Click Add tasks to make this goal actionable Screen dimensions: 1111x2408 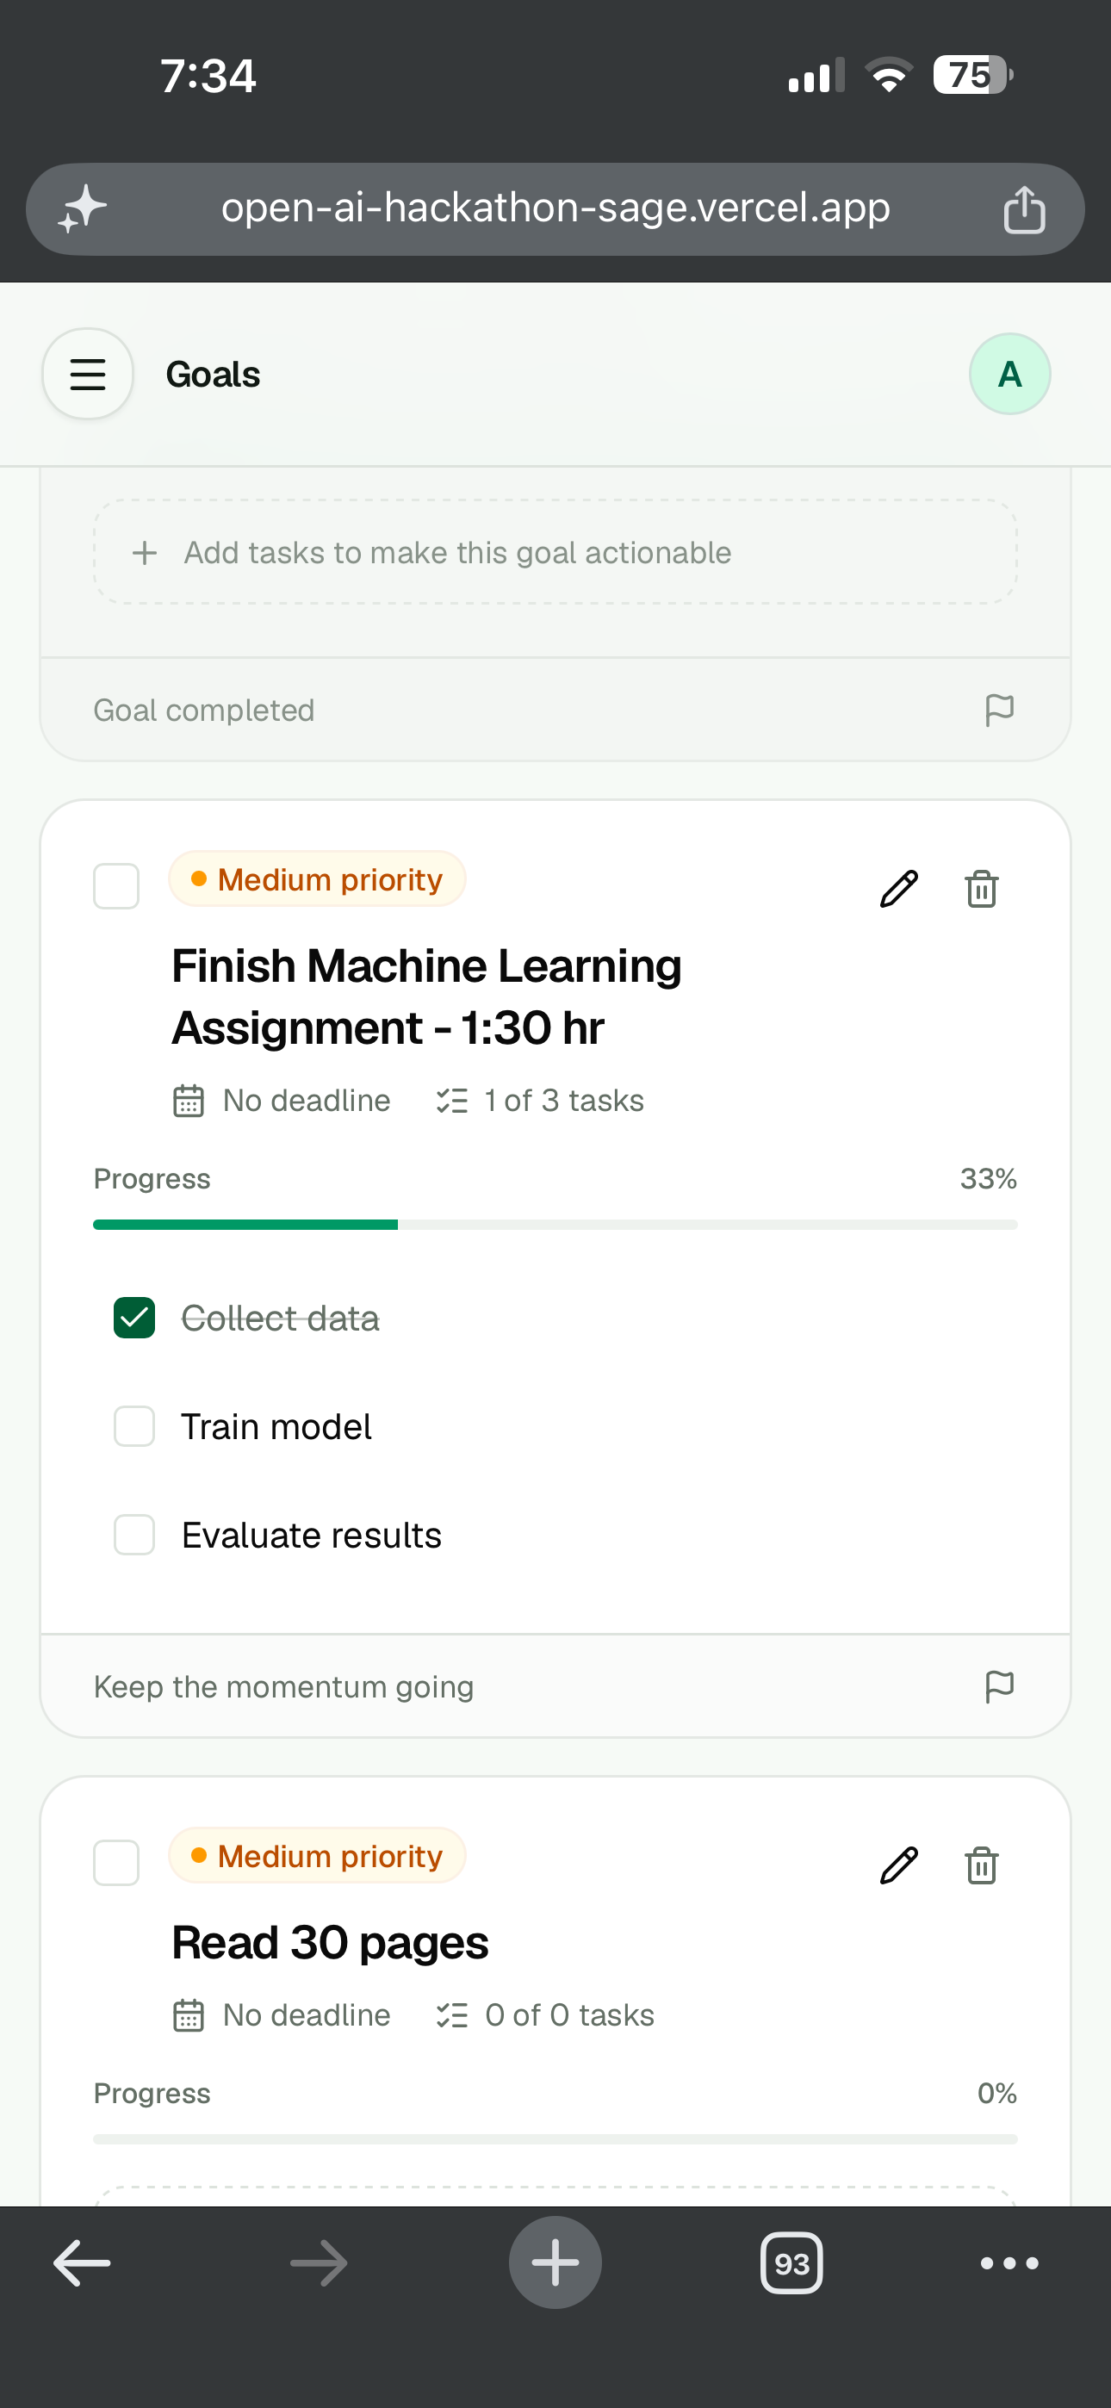point(555,552)
